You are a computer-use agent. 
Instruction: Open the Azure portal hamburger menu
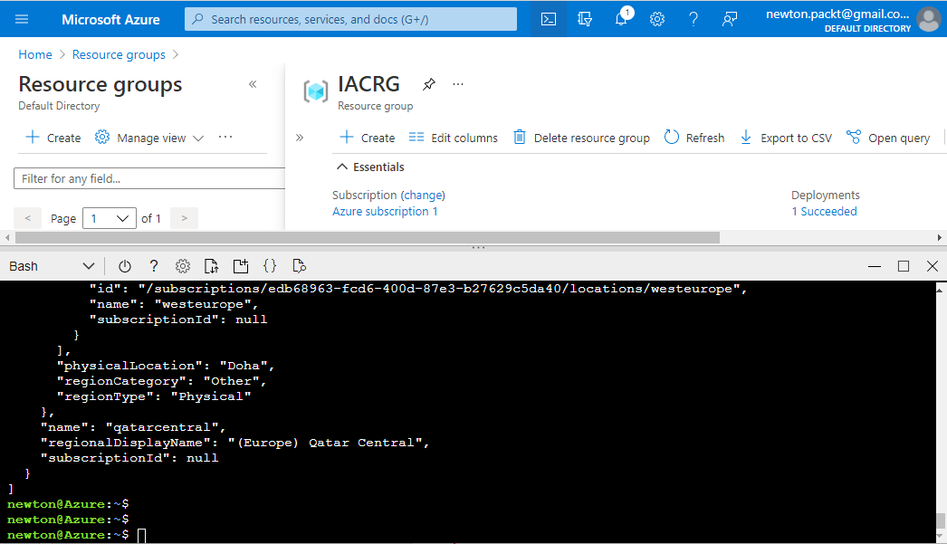[22, 19]
